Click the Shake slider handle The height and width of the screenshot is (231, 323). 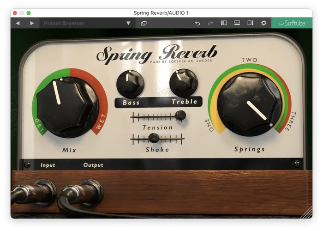154,138
